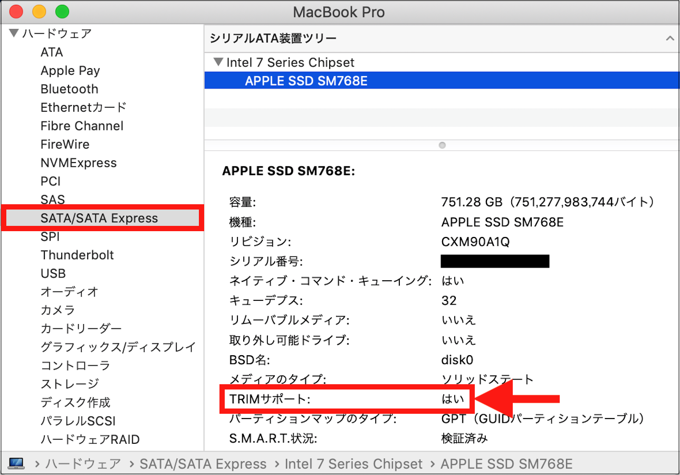
Task: Click the リビジョン: label
Action: tap(260, 242)
